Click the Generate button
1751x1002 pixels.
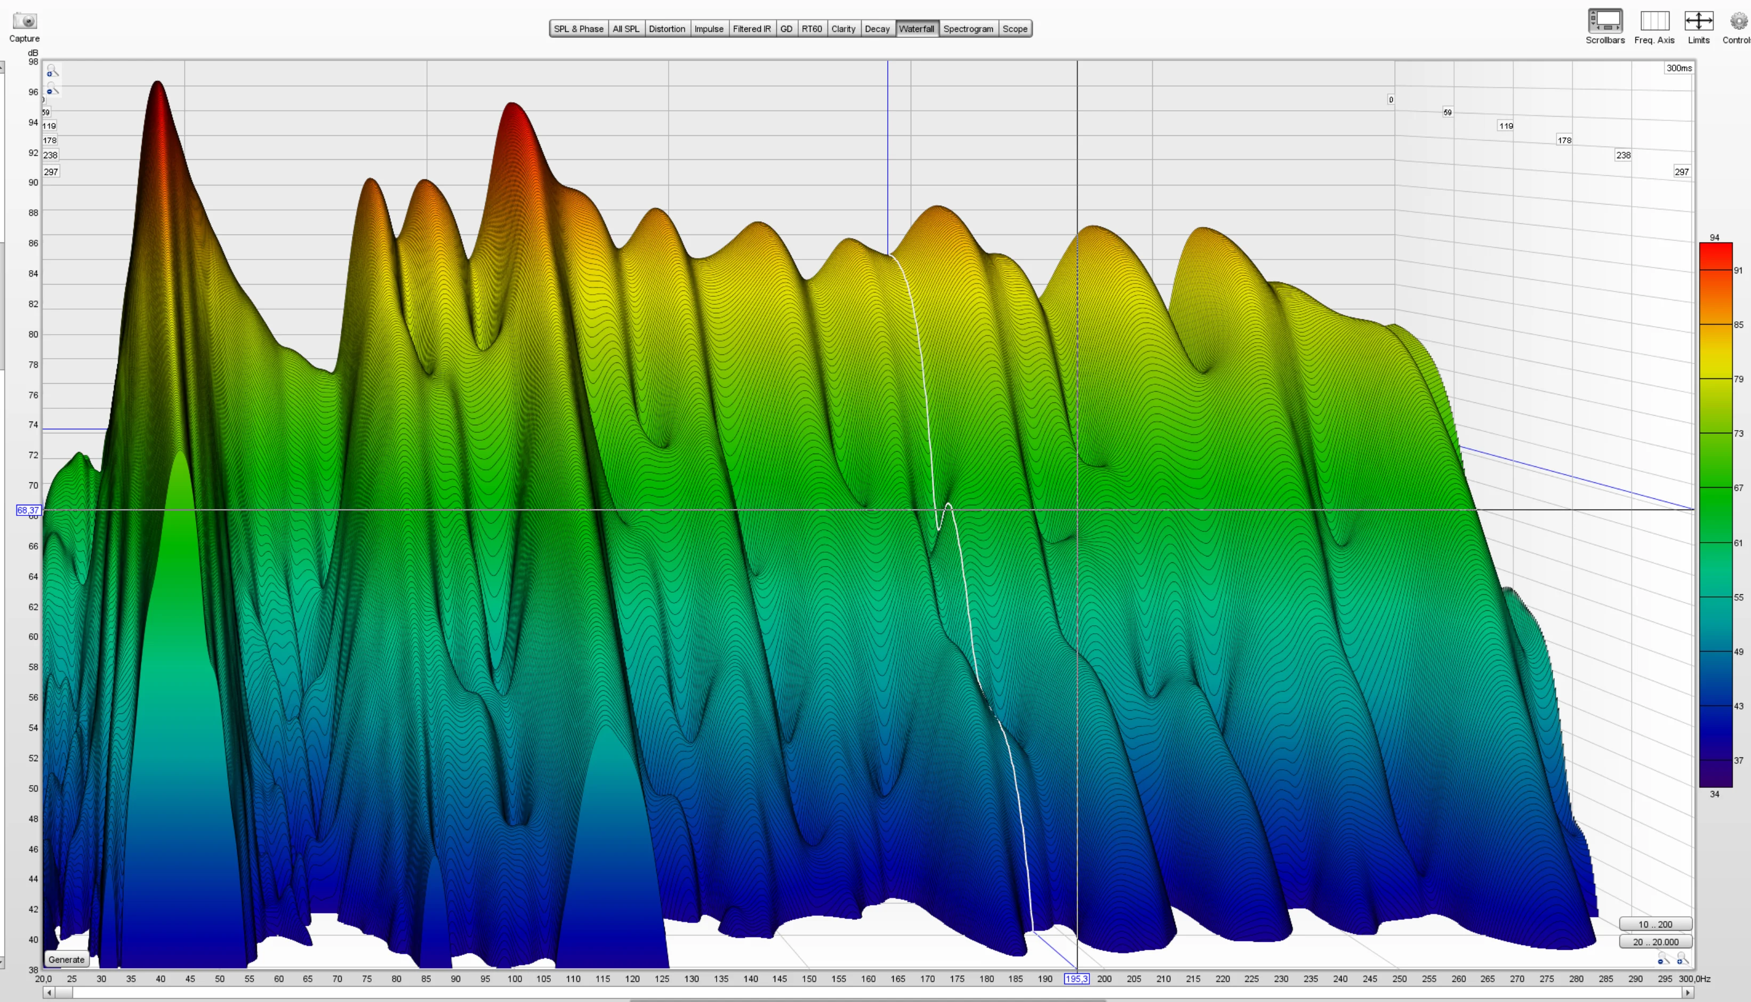[66, 959]
